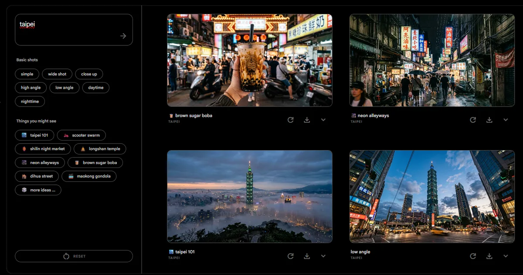The width and height of the screenshot is (523, 275).
Task: Regenerate the taipei 101 image
Action: click(x=291, y=256)
